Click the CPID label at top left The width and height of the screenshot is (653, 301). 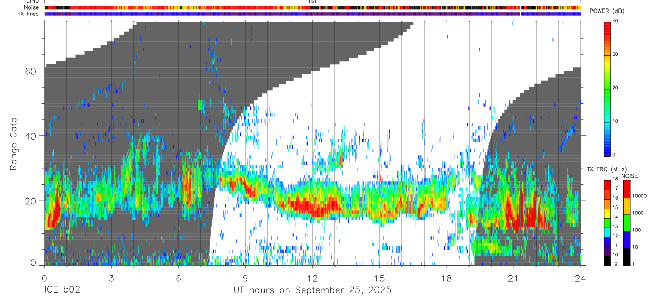coord(32,2)
